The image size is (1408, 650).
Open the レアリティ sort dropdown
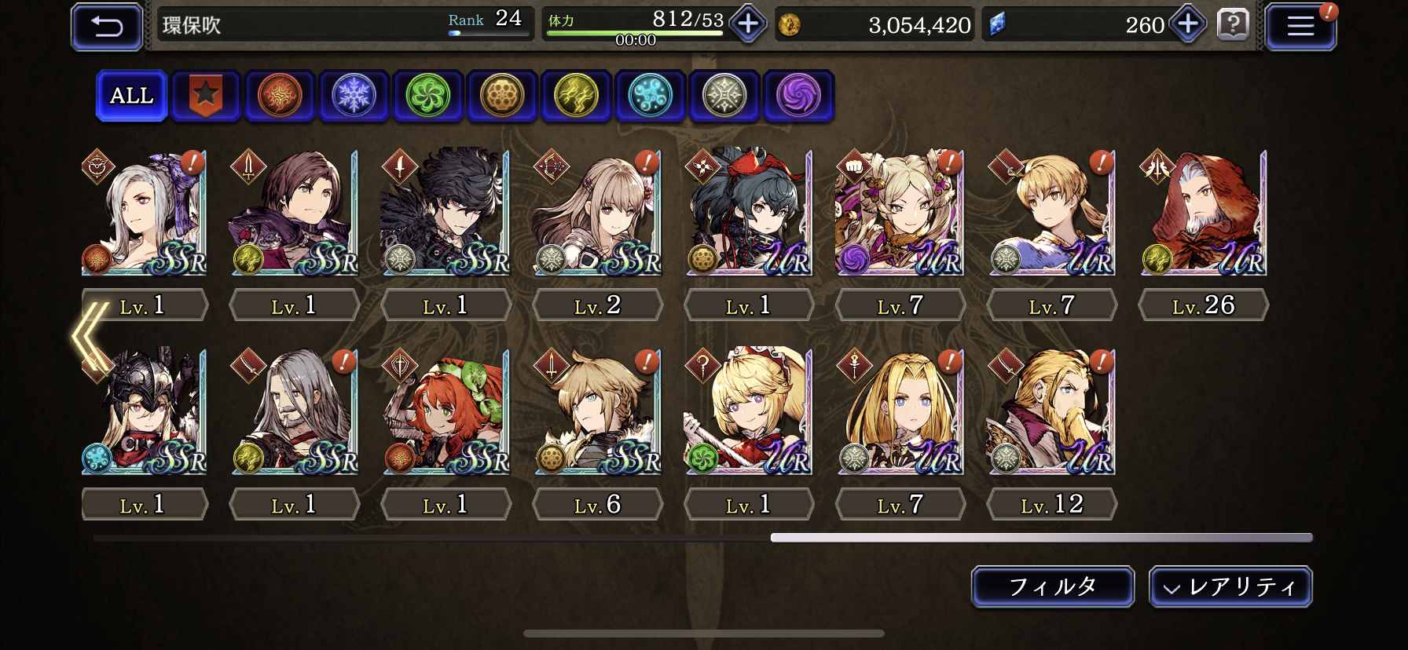tap(1230, 587)
